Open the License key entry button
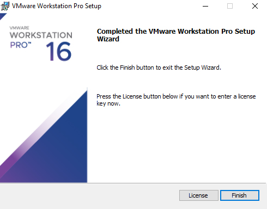Screen dimensions: 267x209 [x=199, y=195]
